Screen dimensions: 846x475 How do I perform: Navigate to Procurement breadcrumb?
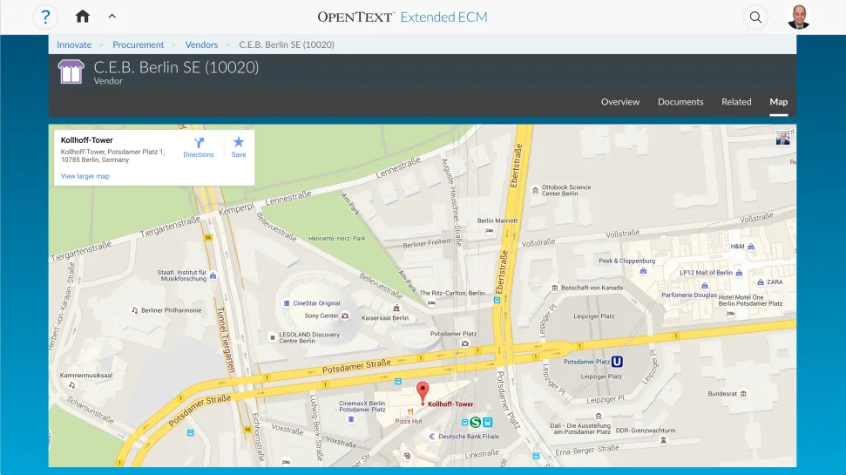coord(138,44)
